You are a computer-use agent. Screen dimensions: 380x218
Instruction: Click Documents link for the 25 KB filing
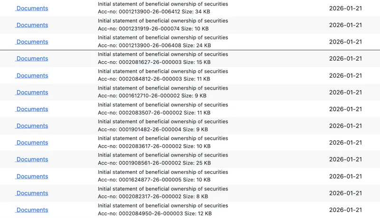click(32, 159)
